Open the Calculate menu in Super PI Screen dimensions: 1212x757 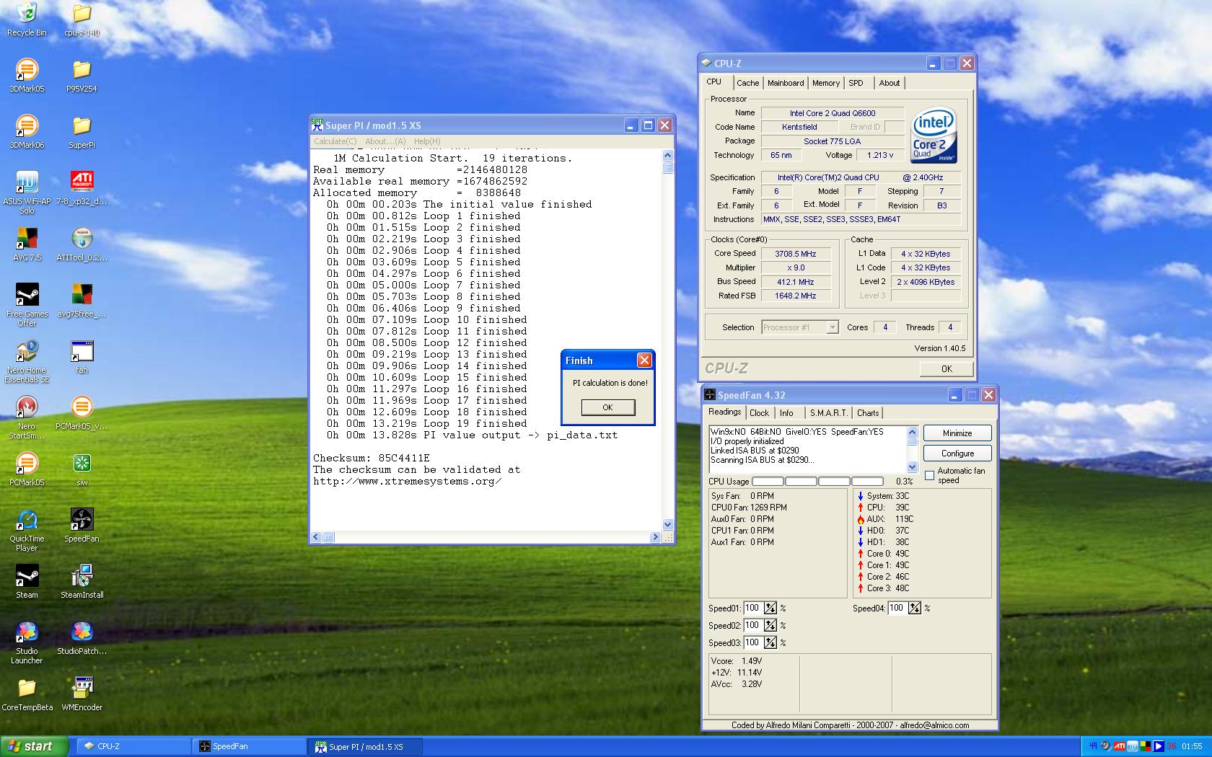(335, 141)
